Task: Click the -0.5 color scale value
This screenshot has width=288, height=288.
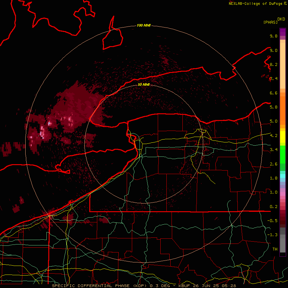Action: pyautogui.click(x=272, y=221)
